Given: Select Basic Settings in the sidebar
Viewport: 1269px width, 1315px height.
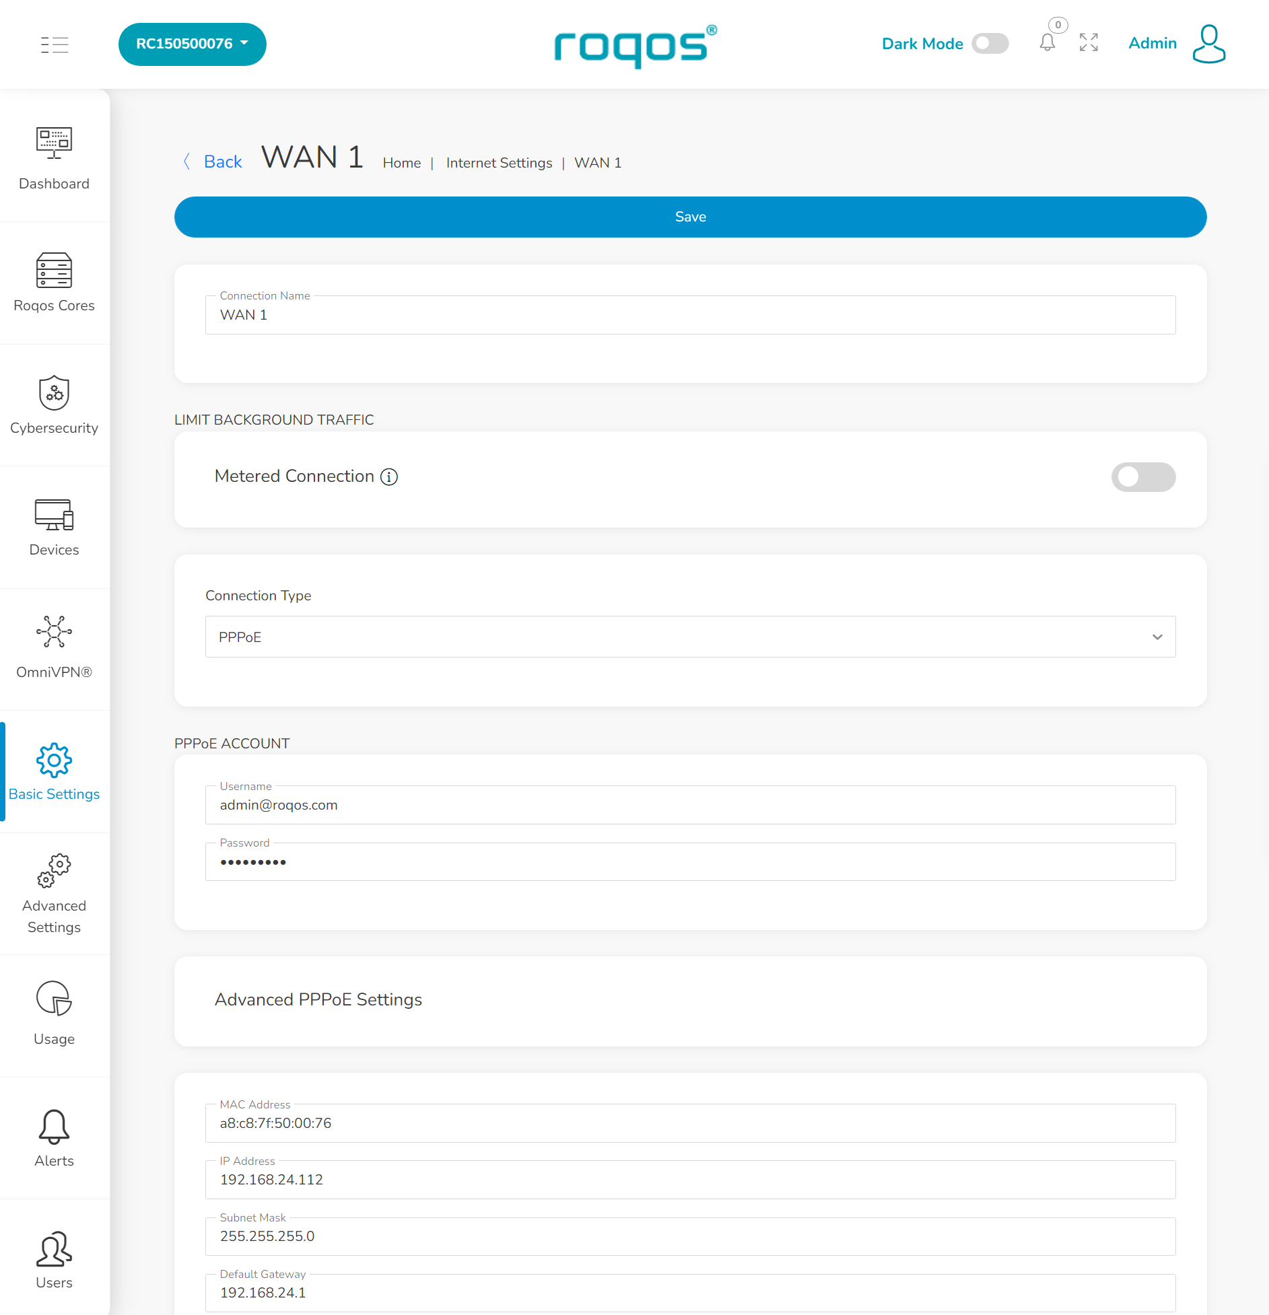Looking at the screenshot, I should [54, 771].
